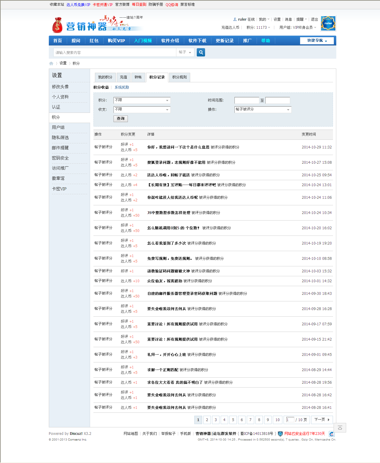Expand the 积分 type dropdown
The width and height of the screenshot is (380, 463).
click(142, 100)
